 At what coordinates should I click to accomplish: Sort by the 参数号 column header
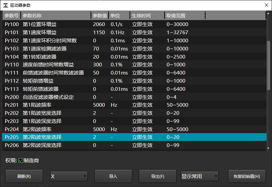click(x=12, y=16)
